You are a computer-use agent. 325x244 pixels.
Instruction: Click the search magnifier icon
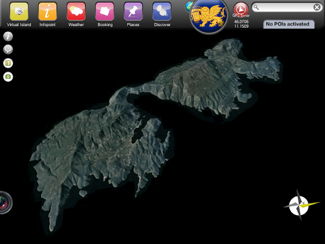coord(257,7)
